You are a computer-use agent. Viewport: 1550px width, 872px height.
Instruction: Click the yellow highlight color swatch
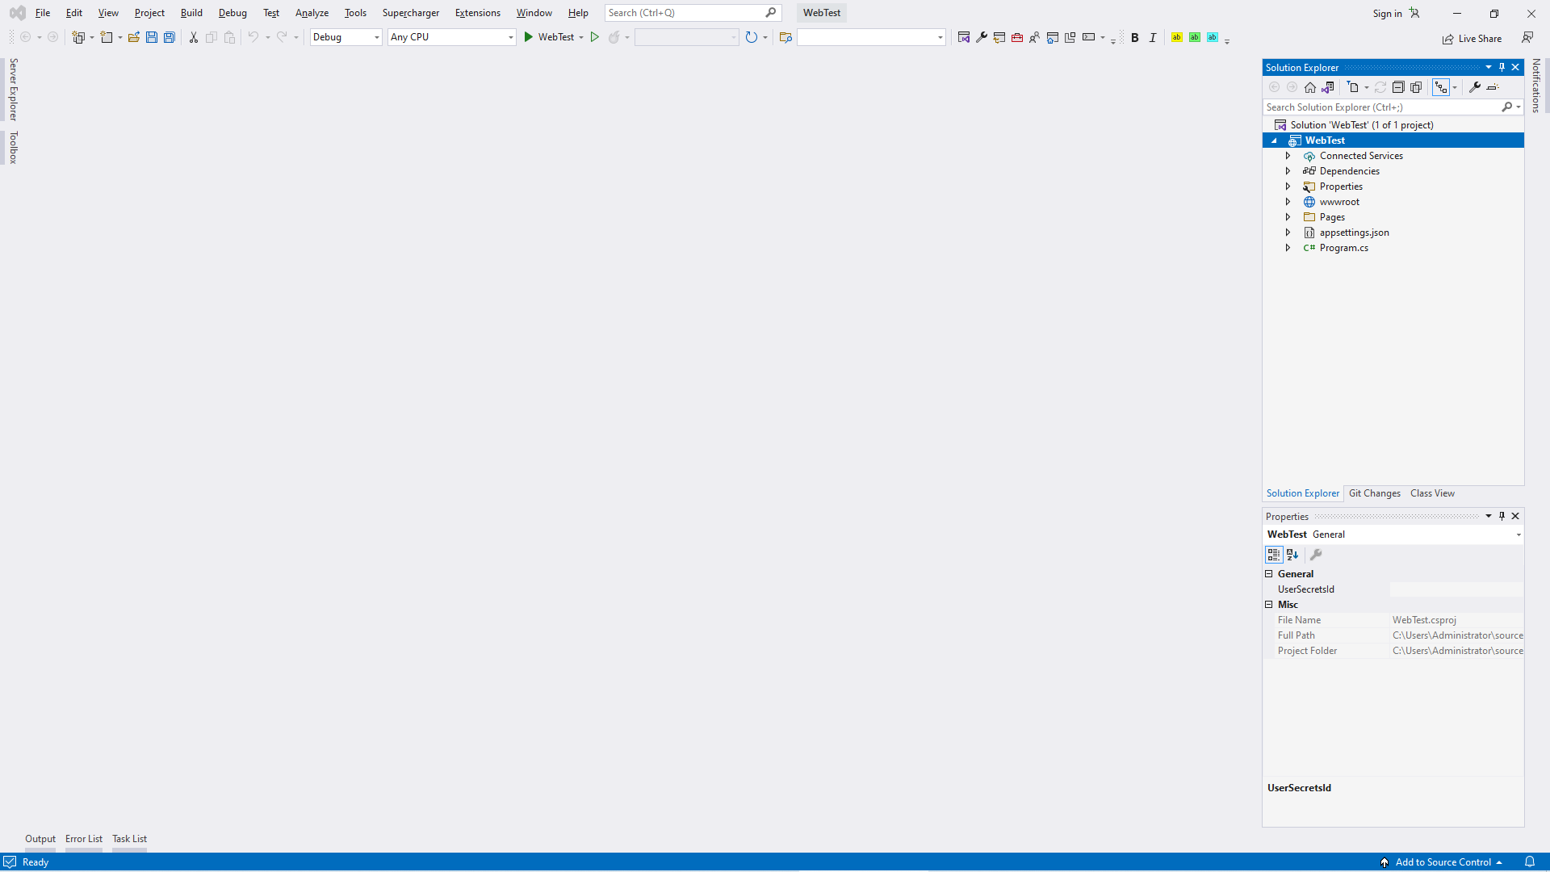tap(1177, 37)
